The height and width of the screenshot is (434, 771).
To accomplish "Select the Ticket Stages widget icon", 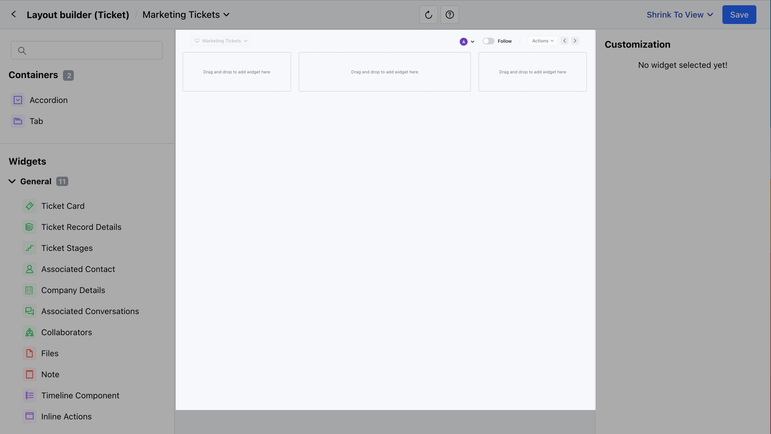I will point(29,248).
